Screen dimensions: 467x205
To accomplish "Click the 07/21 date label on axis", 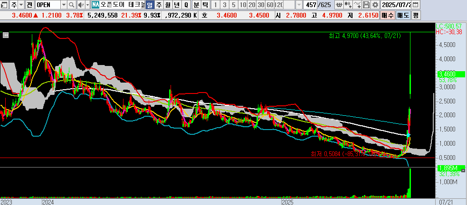I will pyautogui.click(x=446, y=202).
